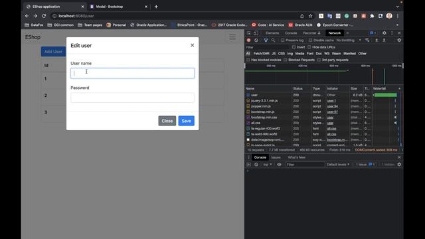
Task: Open the Default levels dropdown
Action: (x=338, y=165)
